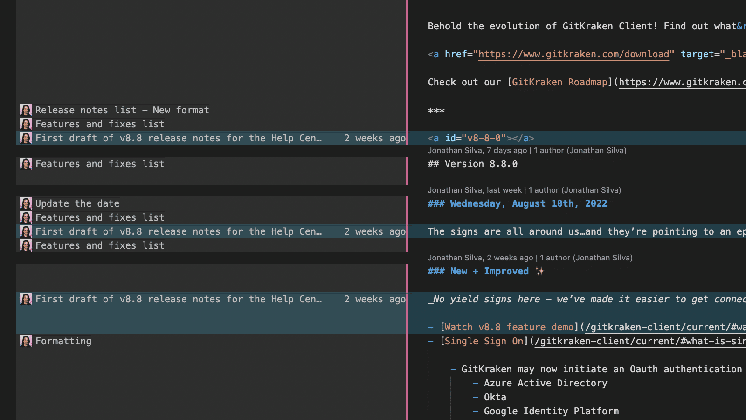Select the "Update the date" blame annotation
The height and width of the screenshot is (420, 746).
point(77,203)
